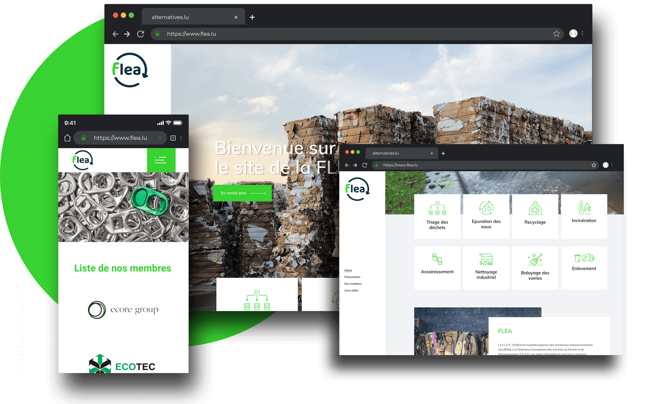The image size is (647, 404).
Task: Select alternatives.lu tab in small browser
Action: pos(402,153)
